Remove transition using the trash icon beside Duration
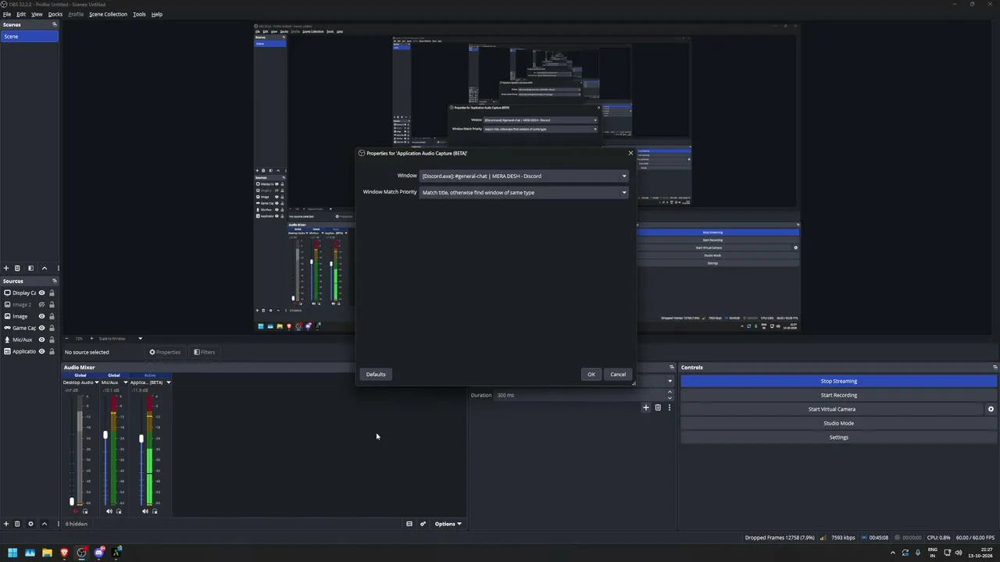1000x562 pixels. tap(658, 407)
